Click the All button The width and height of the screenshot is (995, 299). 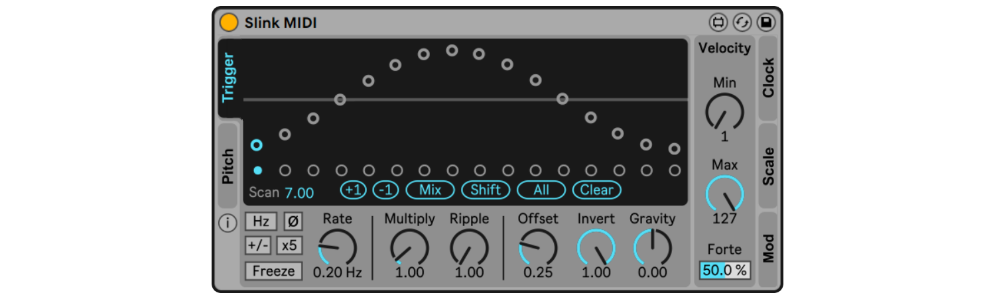(x=541, y=190)
